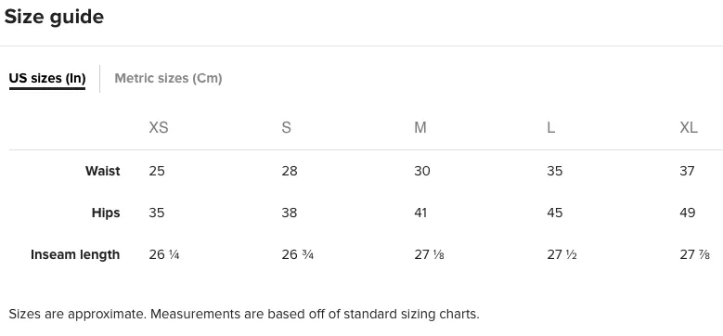Click the S inseam value 26 ¾

point(297,254)
